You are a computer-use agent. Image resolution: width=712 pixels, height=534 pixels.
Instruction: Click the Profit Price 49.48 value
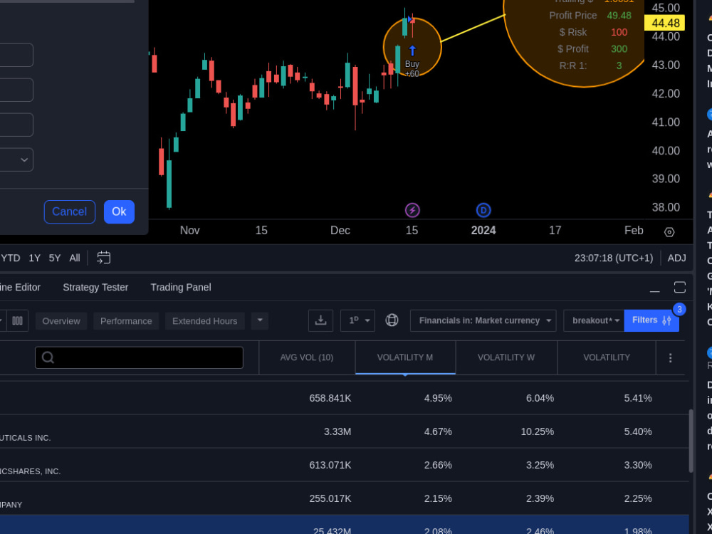coord(619,16)
